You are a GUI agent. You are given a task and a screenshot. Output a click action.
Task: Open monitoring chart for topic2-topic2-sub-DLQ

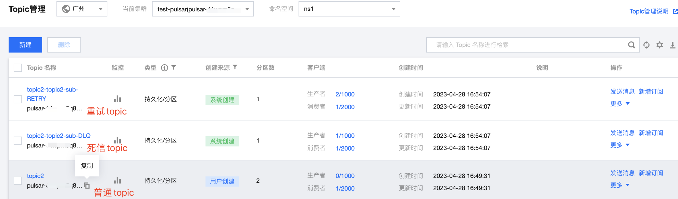[x=117, y=140]
